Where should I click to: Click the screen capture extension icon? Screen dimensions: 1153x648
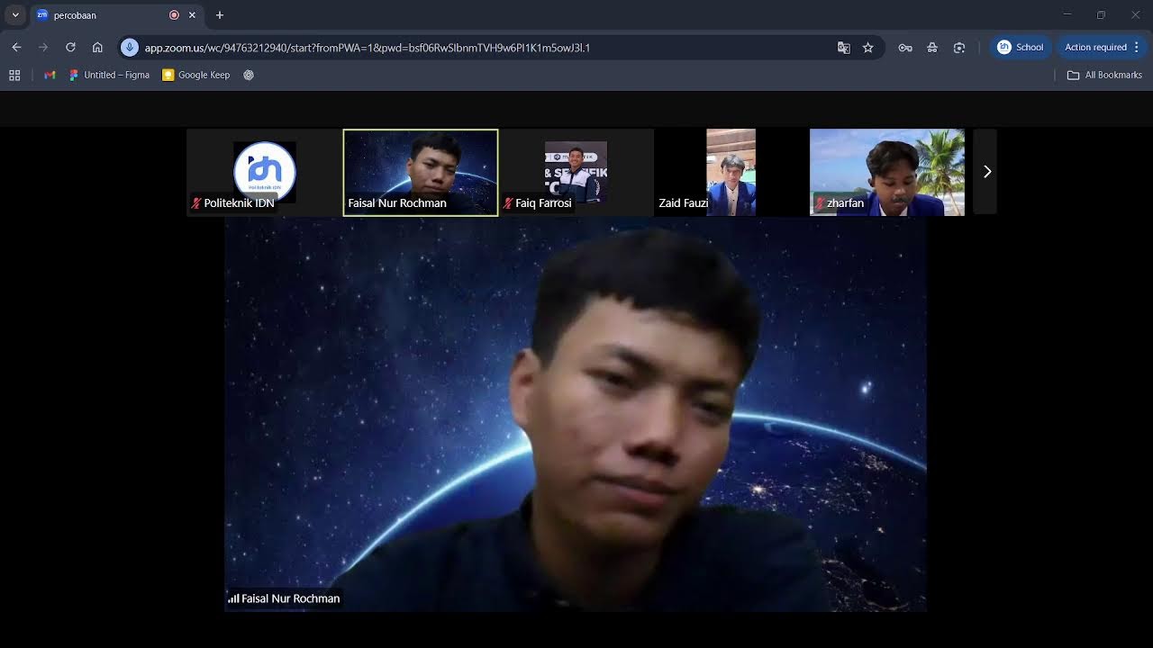pyautogui.click(x=959, y=48)
